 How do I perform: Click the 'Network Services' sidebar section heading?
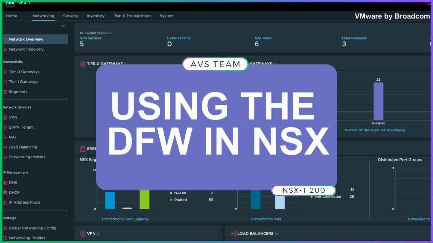17,107
